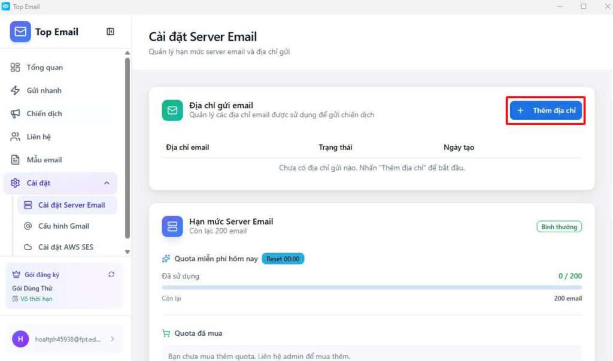Click blue server icon of Hạn mức Server Email
613x361 pixels.
(172, 226)
